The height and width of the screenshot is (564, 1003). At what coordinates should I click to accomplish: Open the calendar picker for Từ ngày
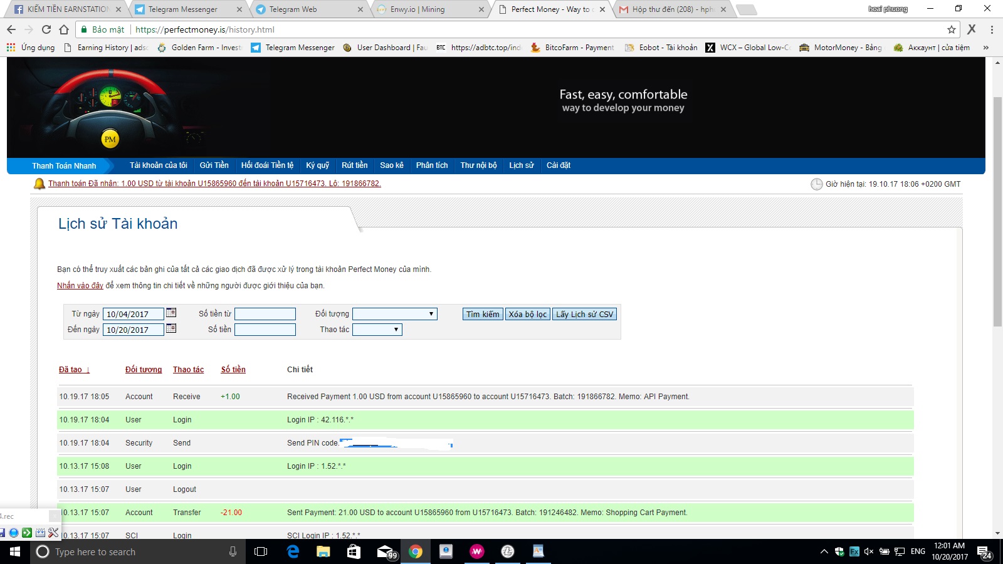coord(171,313)
